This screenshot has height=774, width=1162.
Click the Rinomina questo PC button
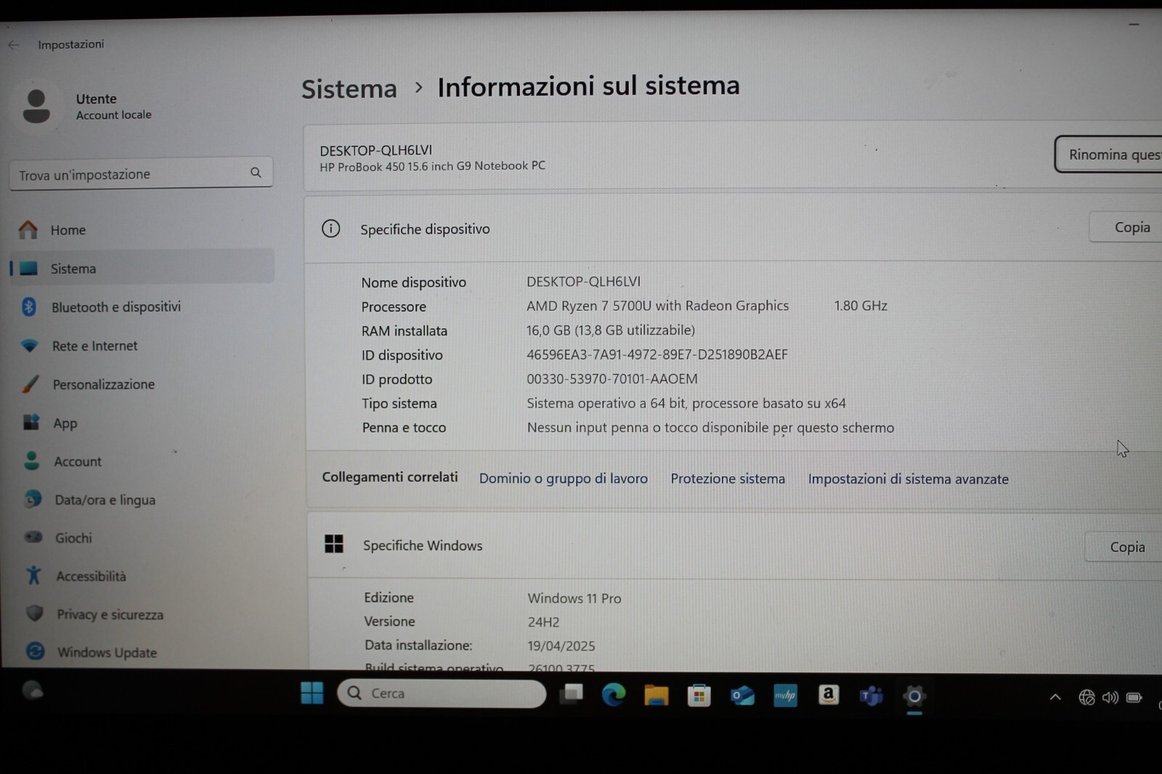pyautogui.click(x=1108, y=155)
